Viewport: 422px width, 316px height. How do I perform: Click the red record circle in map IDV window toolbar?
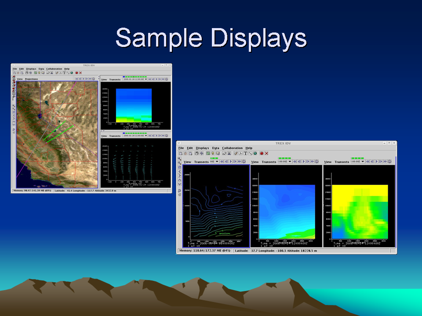[x=76, y=73]
